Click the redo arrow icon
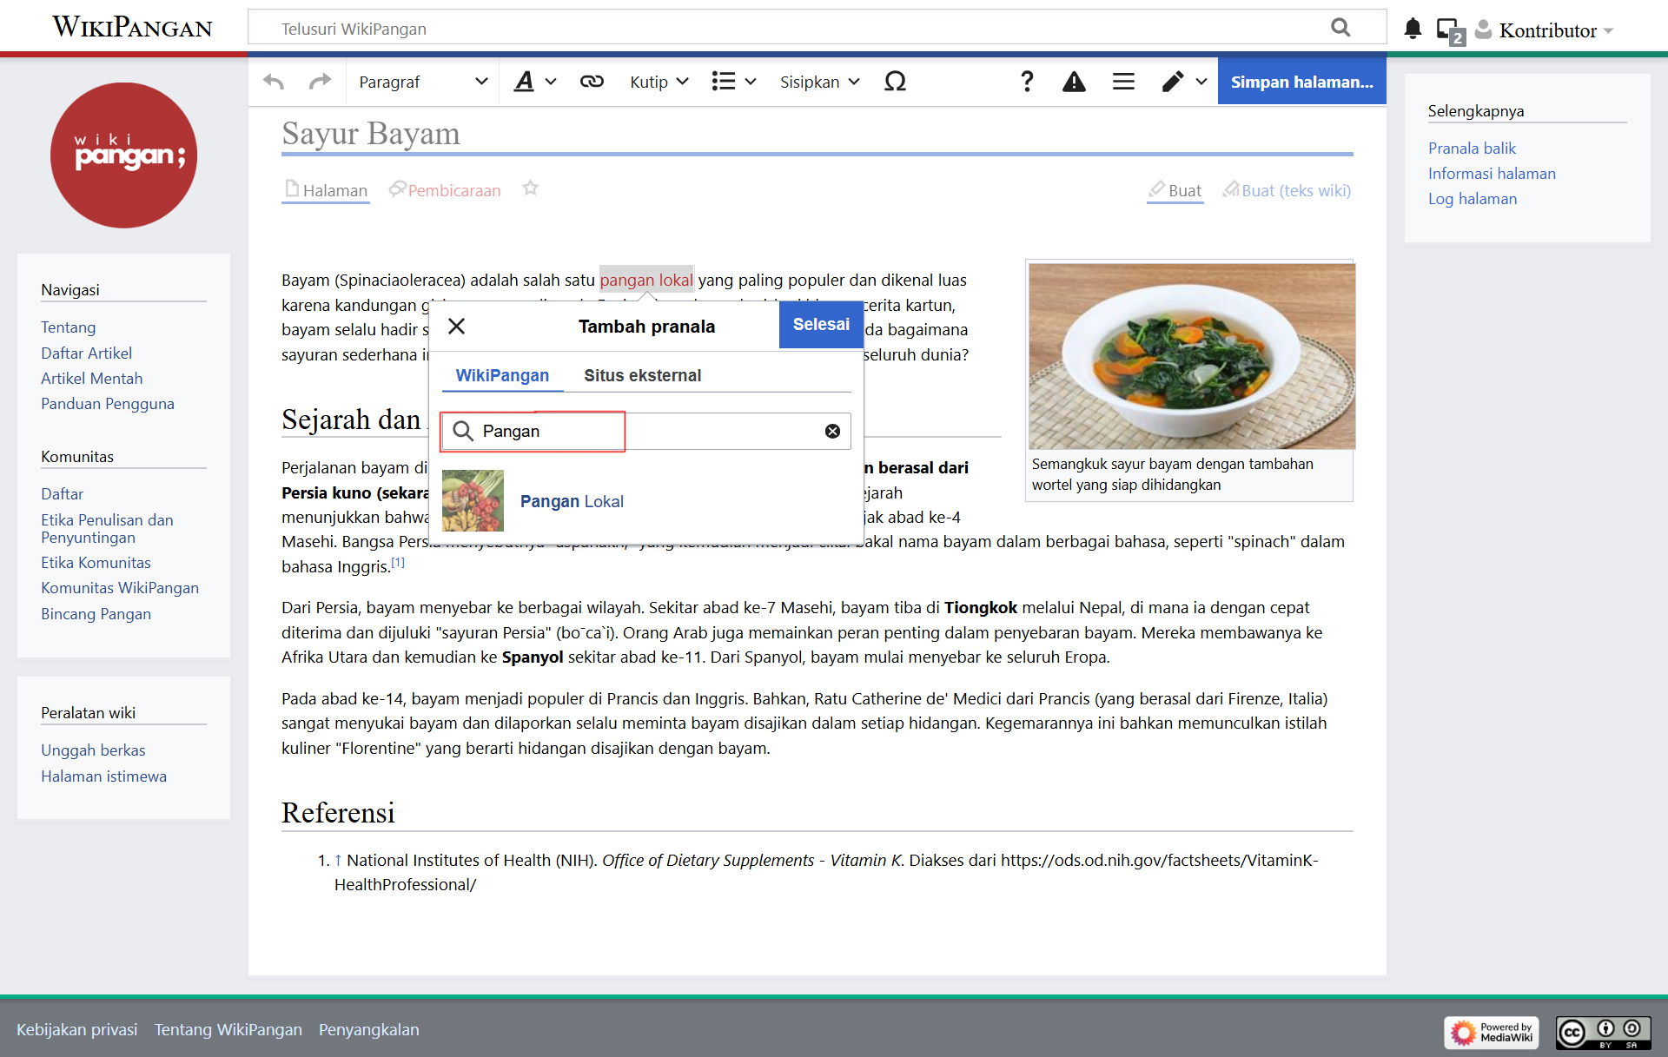This screenshot has width=1668, height=1057. (320, 82)
